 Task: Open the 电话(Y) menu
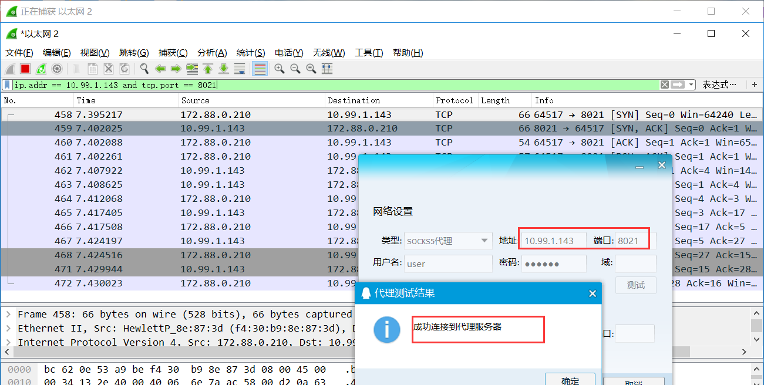tap(289, 53)
